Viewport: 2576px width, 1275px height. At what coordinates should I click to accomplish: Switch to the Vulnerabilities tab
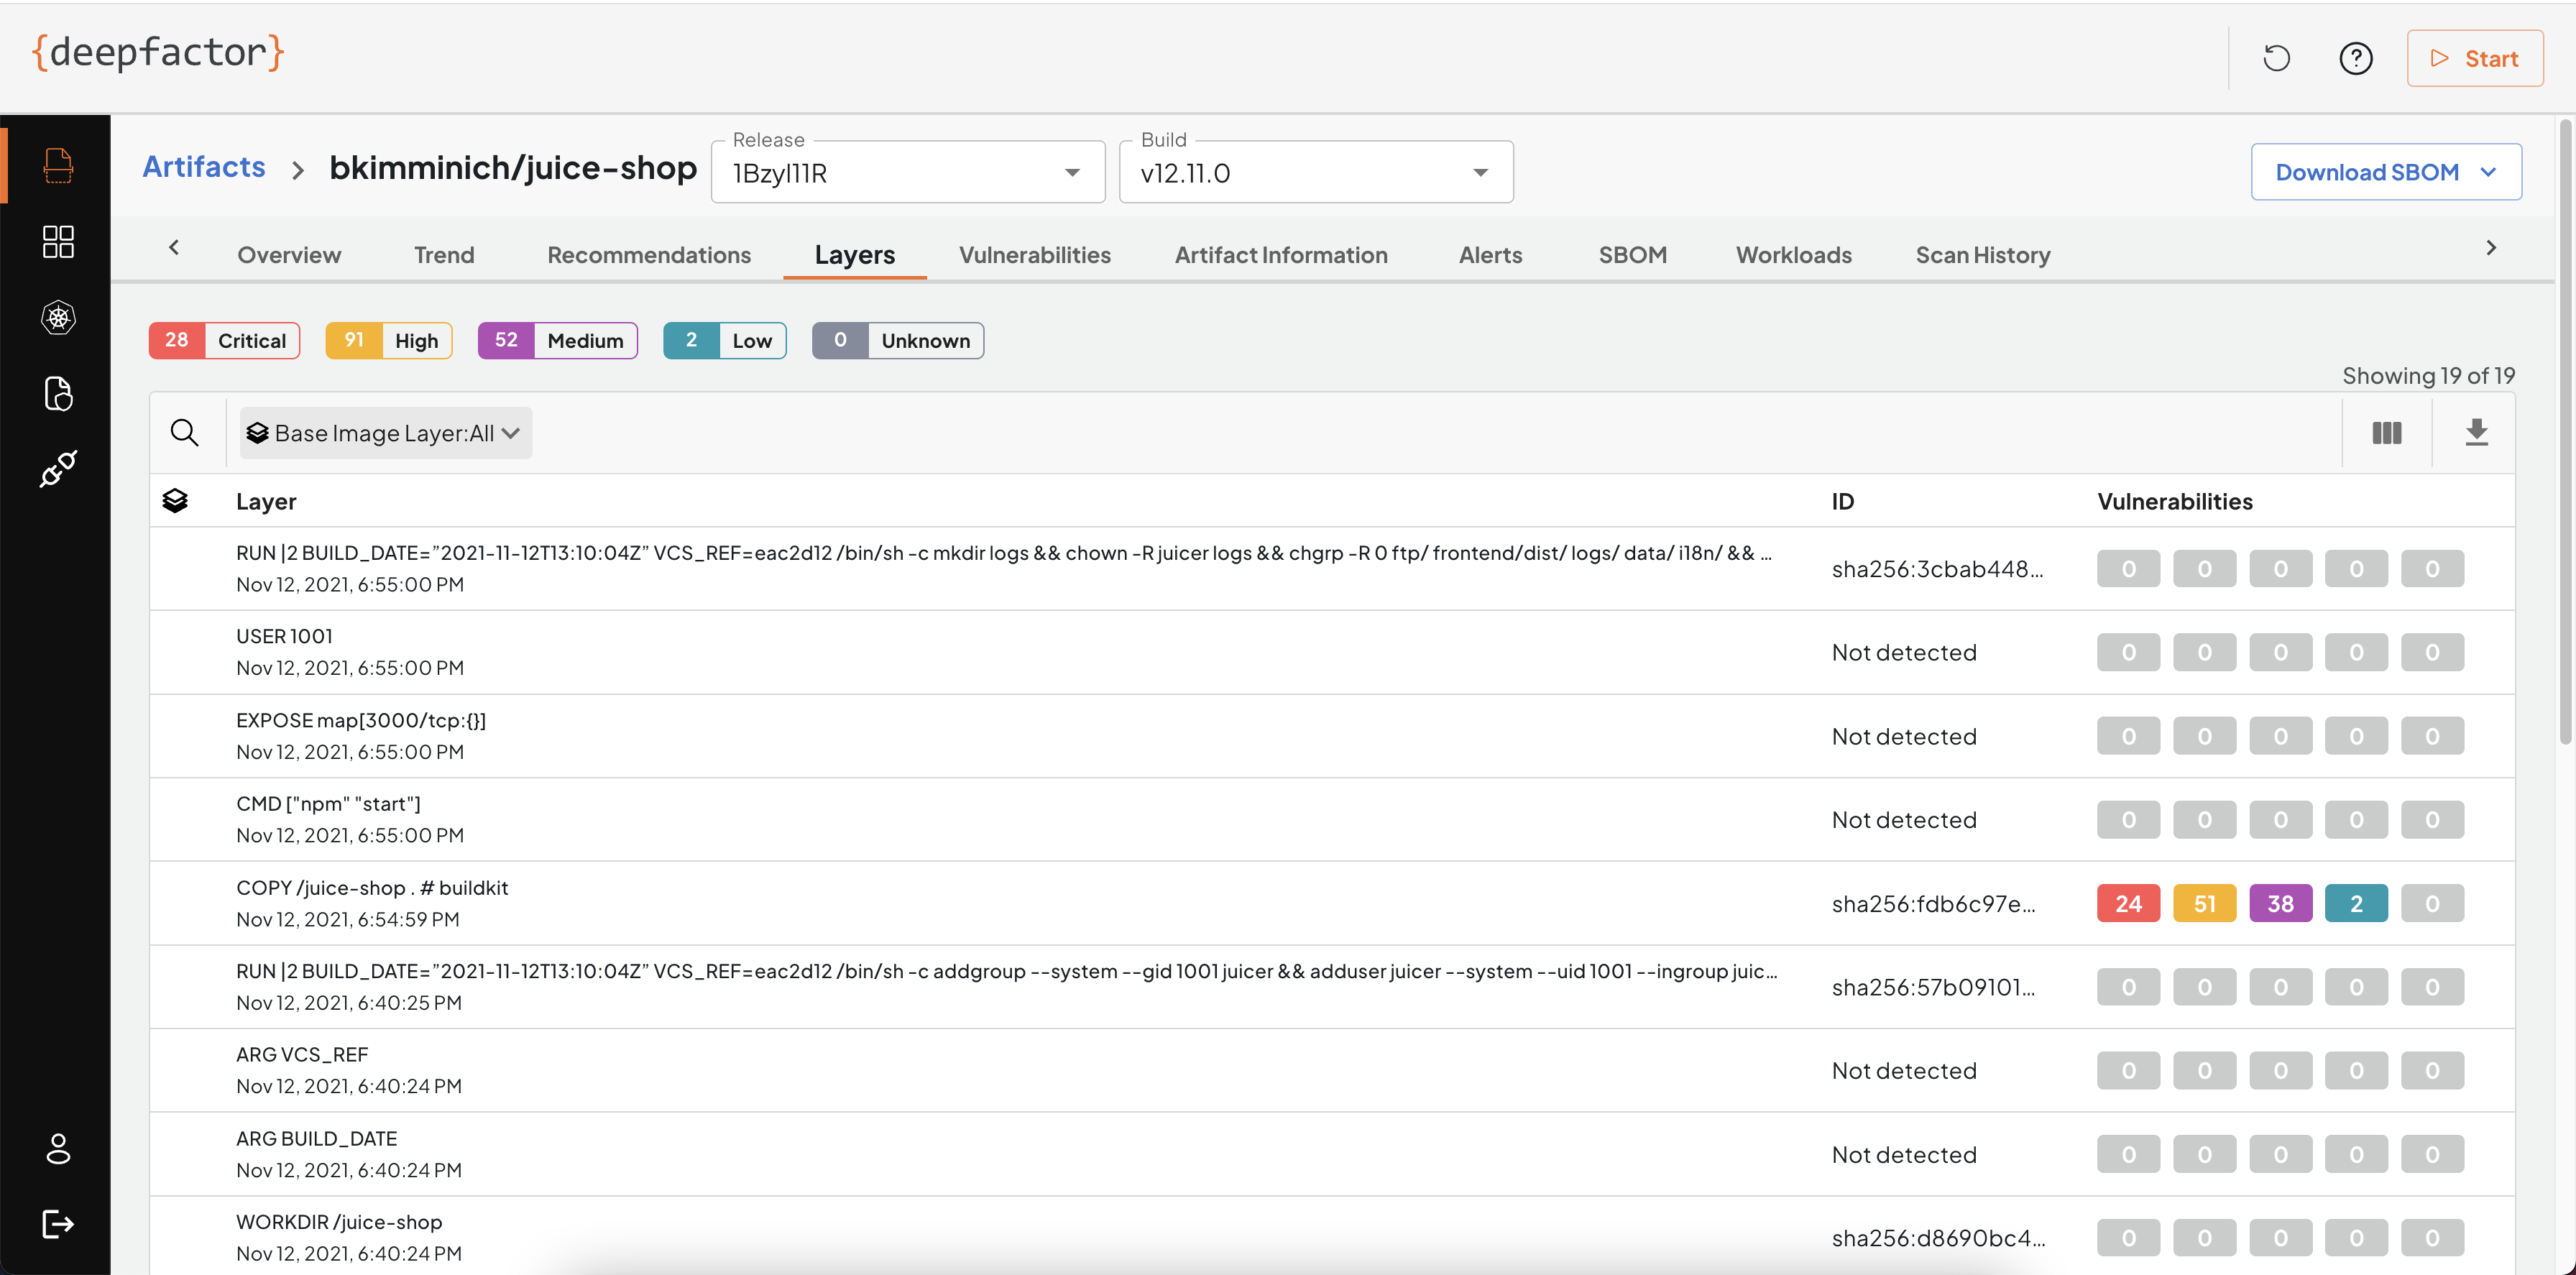click(1035, 255)
